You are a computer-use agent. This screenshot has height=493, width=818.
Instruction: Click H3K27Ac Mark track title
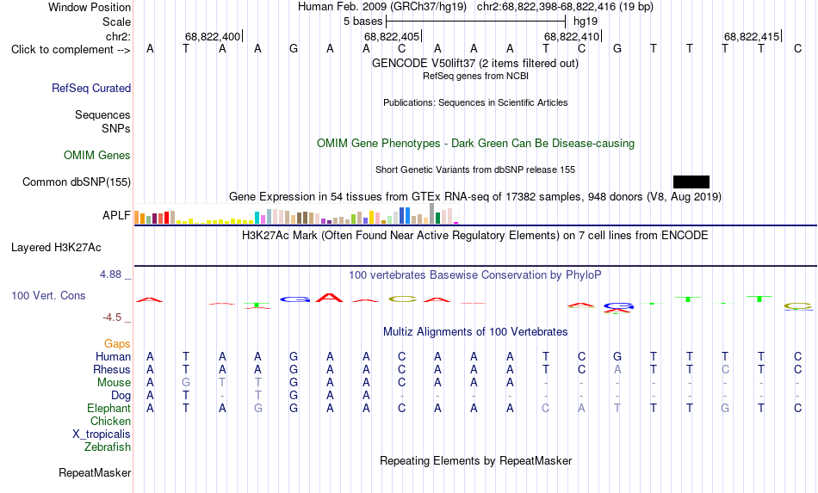point(475,235)
